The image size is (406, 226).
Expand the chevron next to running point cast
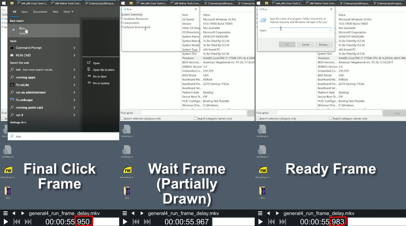click(74, 108)
